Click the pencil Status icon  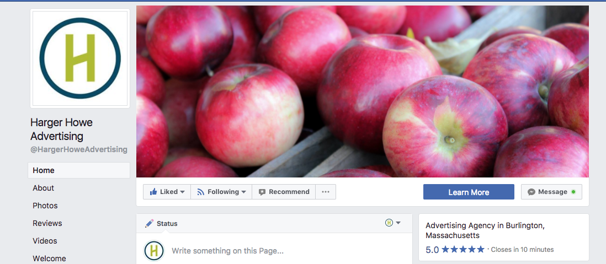pyautogui.click(x=149, y=223)
